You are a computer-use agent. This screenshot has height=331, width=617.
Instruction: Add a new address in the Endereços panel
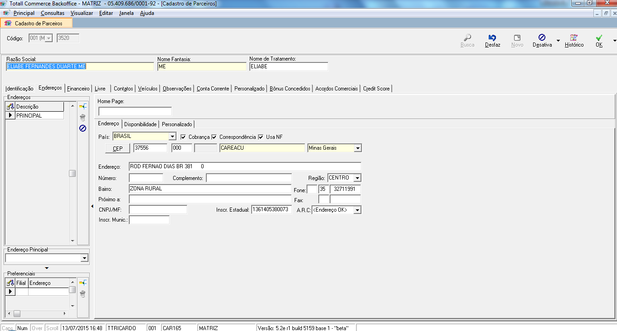pos(83,106)
